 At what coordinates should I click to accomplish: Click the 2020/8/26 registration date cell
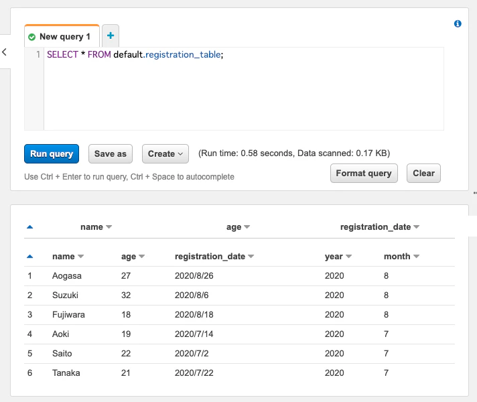[194, 276]
